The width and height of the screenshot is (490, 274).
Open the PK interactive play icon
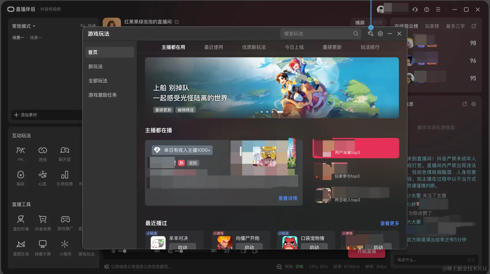(x=20, y=150)
